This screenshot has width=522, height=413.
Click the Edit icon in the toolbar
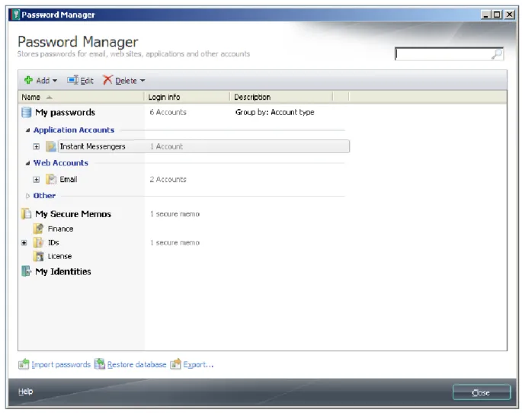coord(72,80)
